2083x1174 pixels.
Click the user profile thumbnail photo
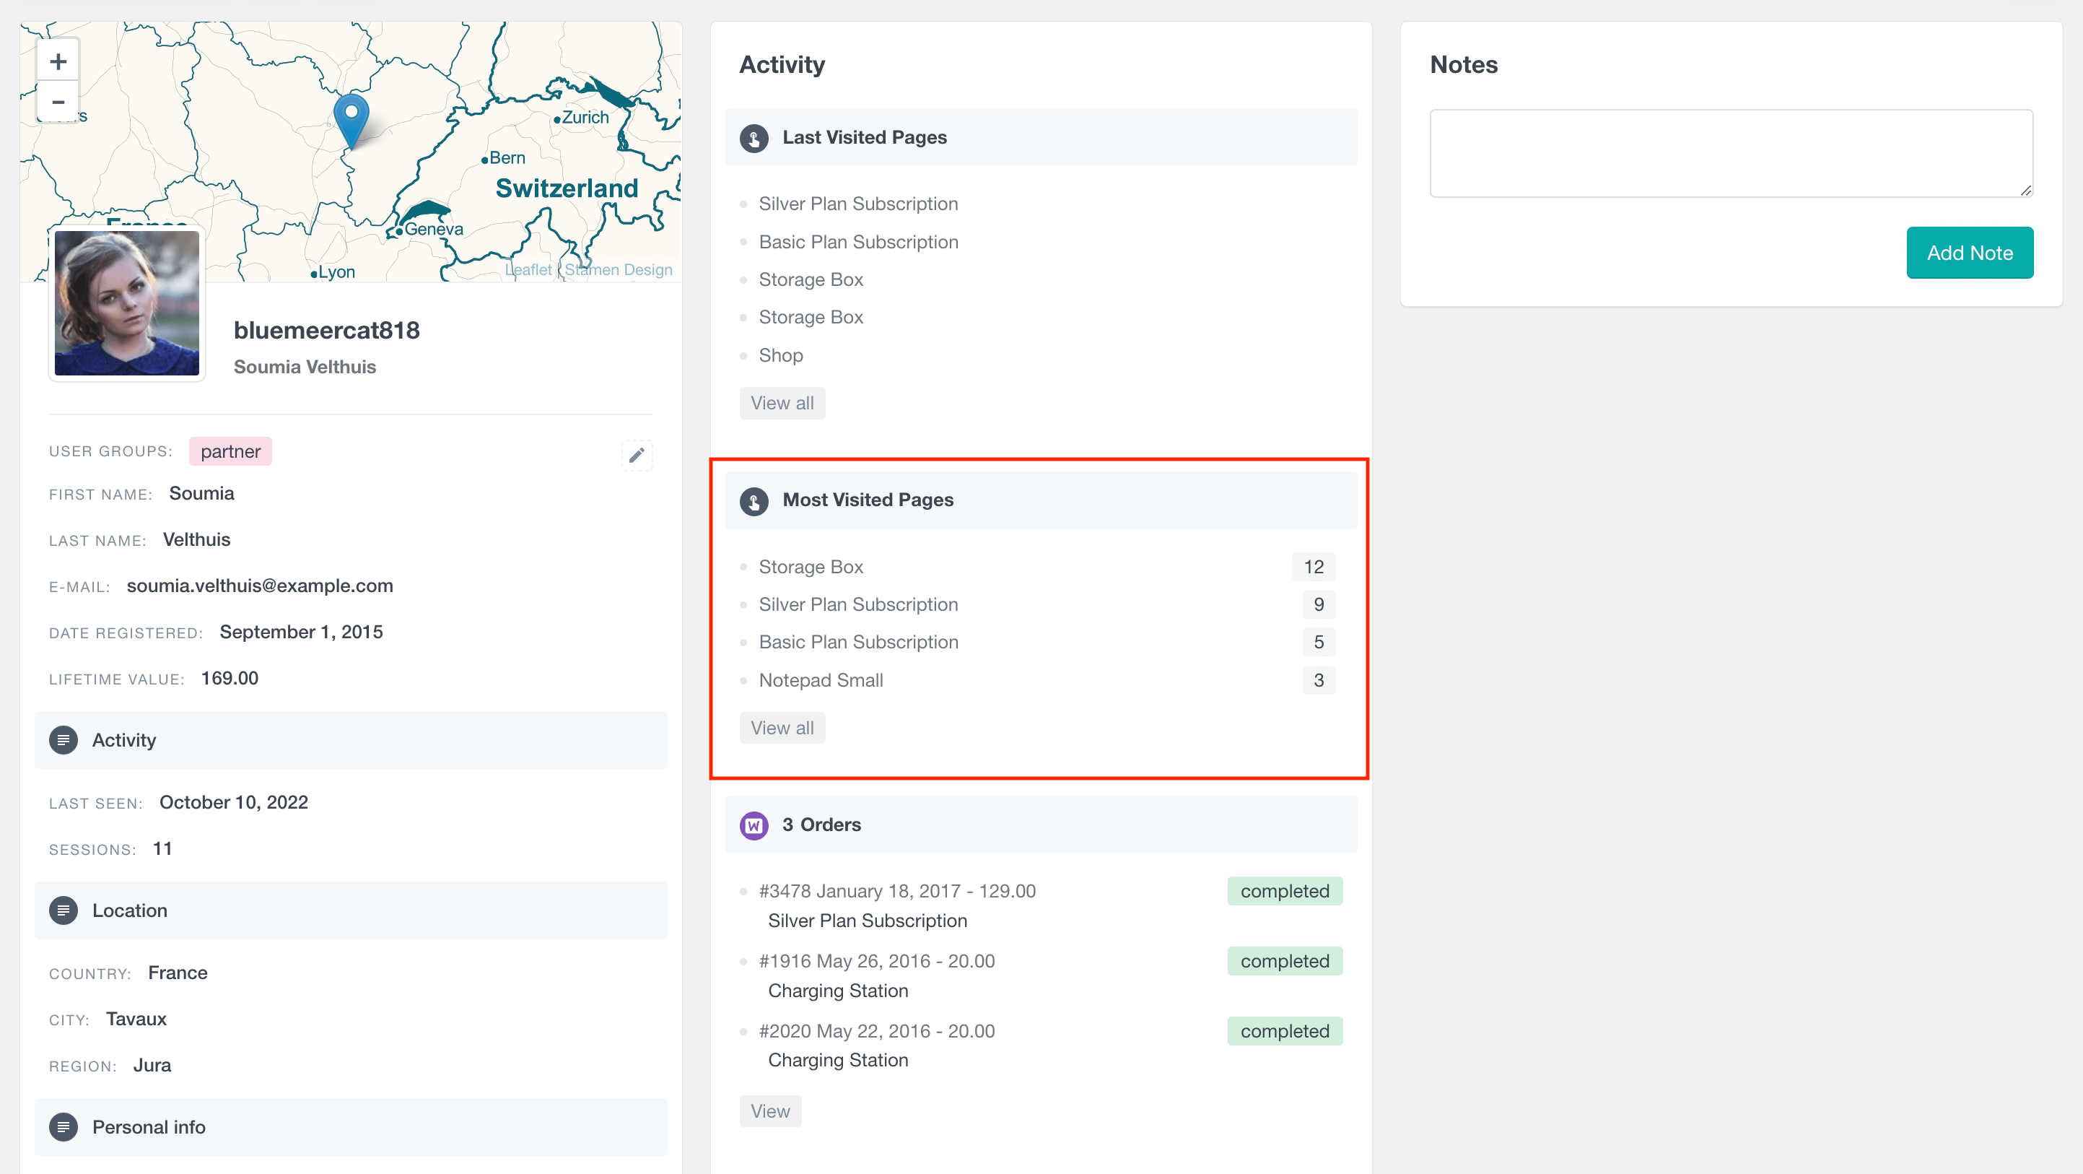(x=127, y=305)
